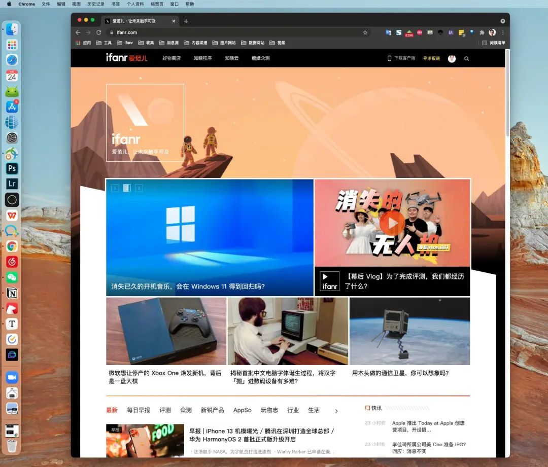Open the tab search dropdown arrow
This screenshot has height=467, width=548.
click(502, 21)
